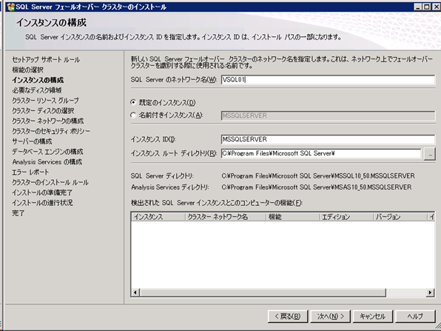Cancel setup with キャンセル button
The height and width of the screenshot is (331, 441).
(373, 316)
